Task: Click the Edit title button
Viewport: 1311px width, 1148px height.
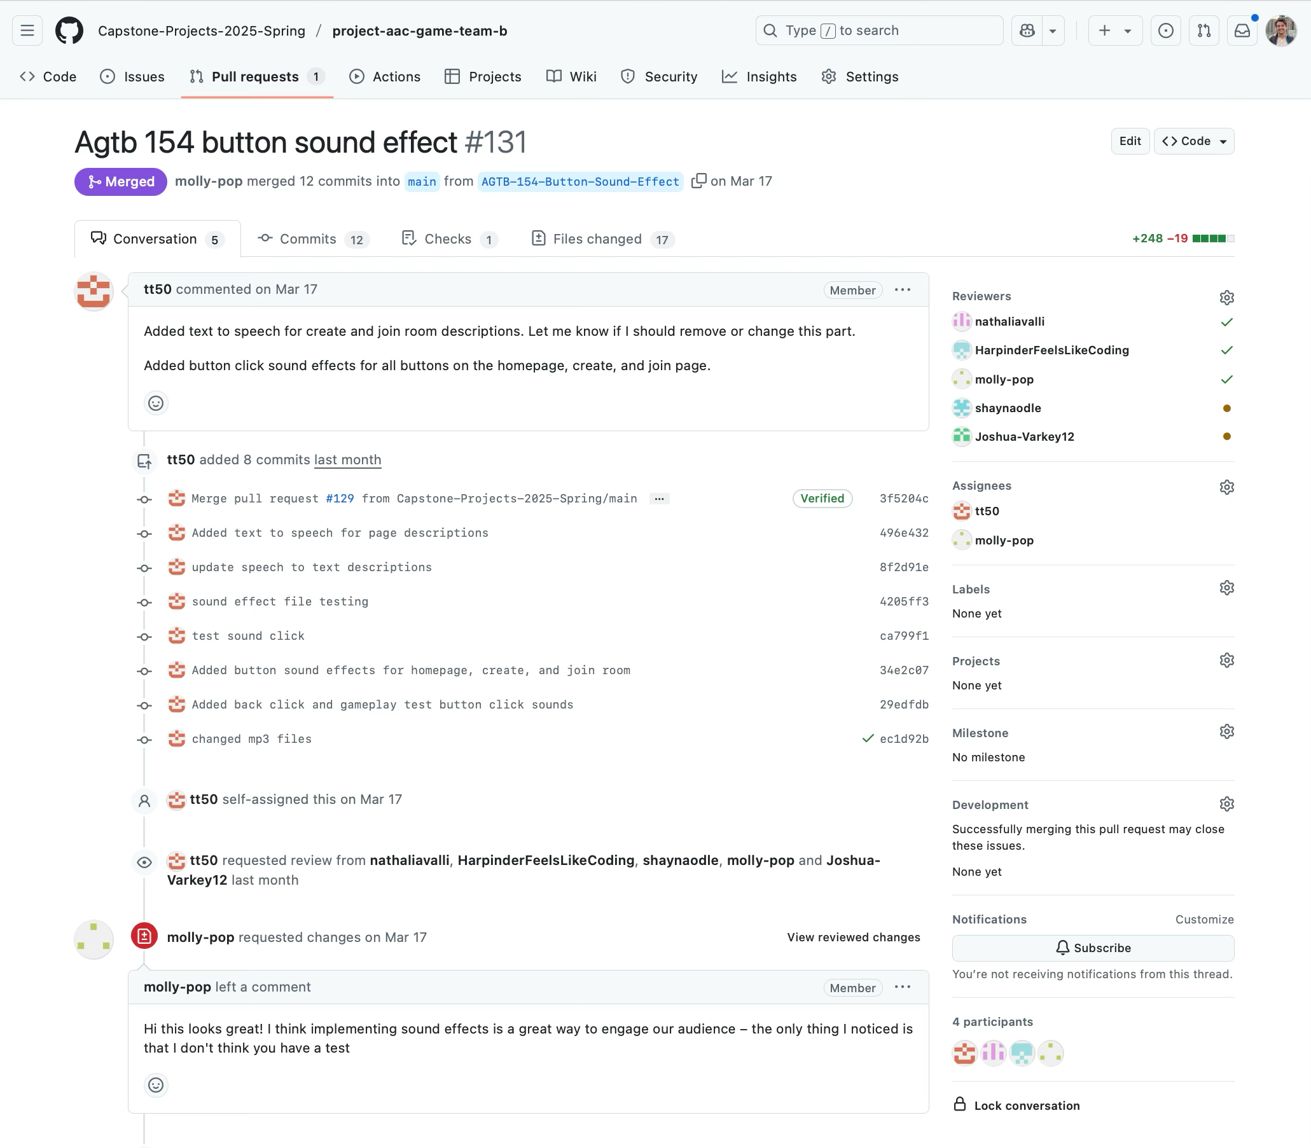Action: 1129,142
